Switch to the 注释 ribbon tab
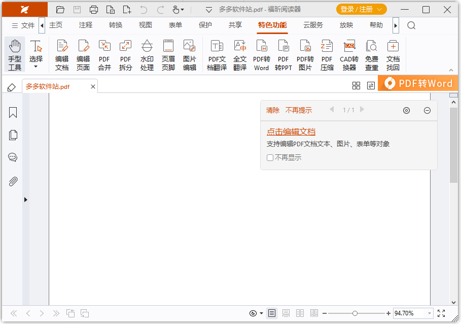This screenshot has height=324, width=461. pyautogui.click(x=85, y=24)
